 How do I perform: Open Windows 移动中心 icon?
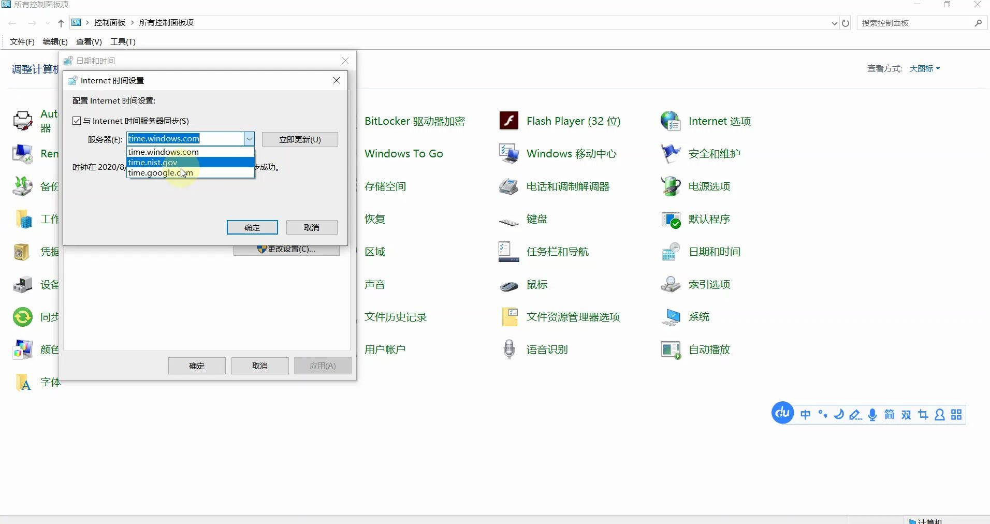tap(508, 153)
